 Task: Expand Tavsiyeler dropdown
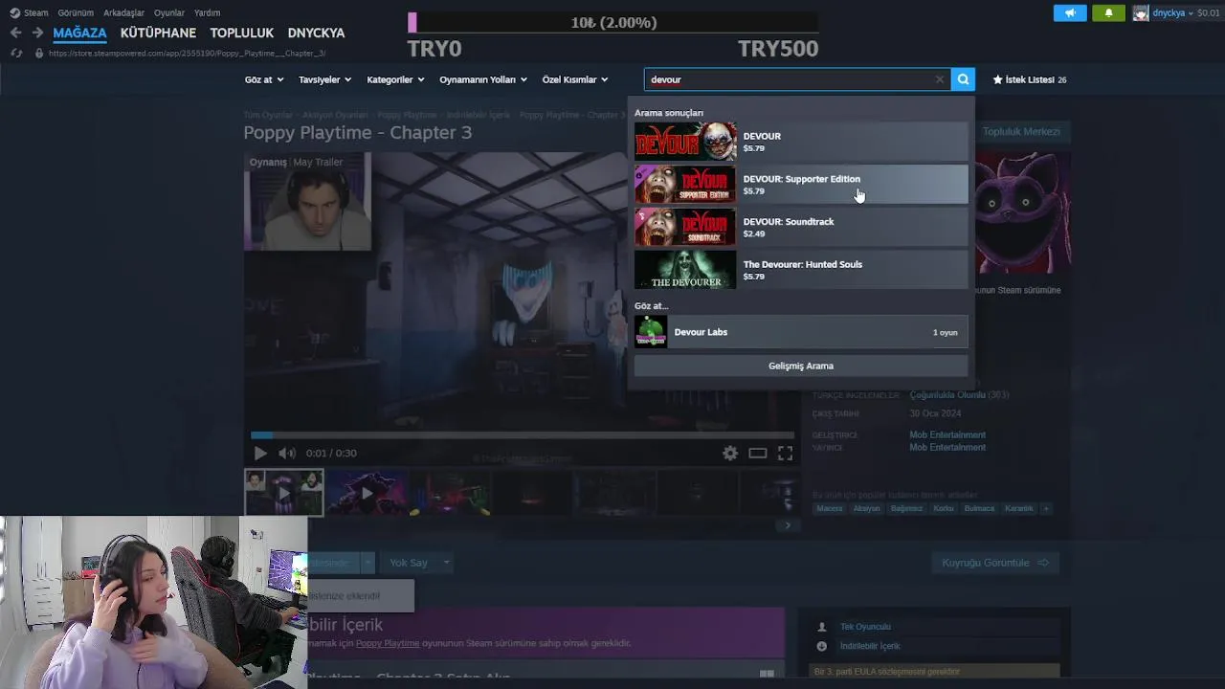coord(324,79)
